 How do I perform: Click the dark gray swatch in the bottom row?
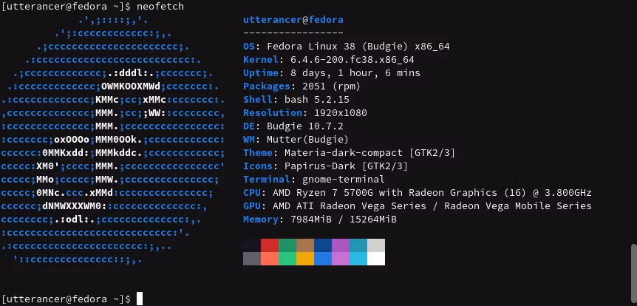coord(252,258)
